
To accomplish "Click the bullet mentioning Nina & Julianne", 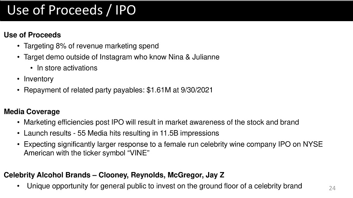I will [x=122, y=57].
